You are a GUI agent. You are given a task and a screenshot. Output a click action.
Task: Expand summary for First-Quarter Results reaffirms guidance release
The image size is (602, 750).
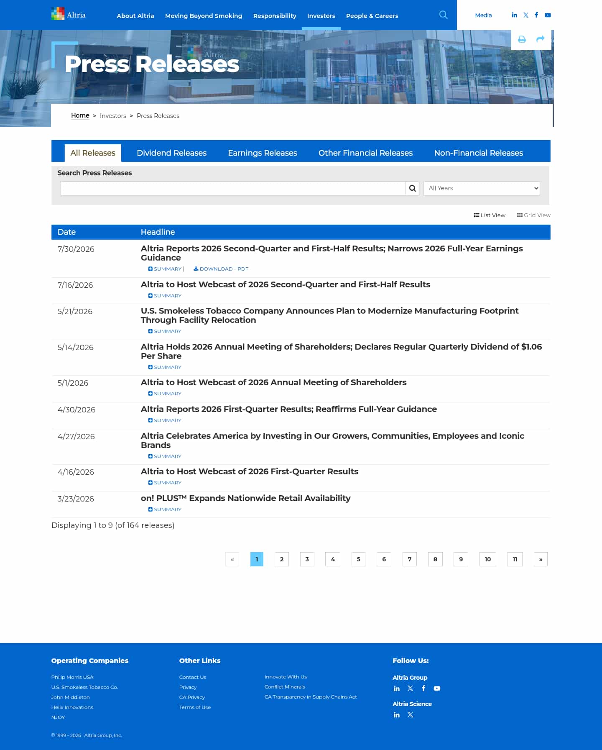click(165, 420)
